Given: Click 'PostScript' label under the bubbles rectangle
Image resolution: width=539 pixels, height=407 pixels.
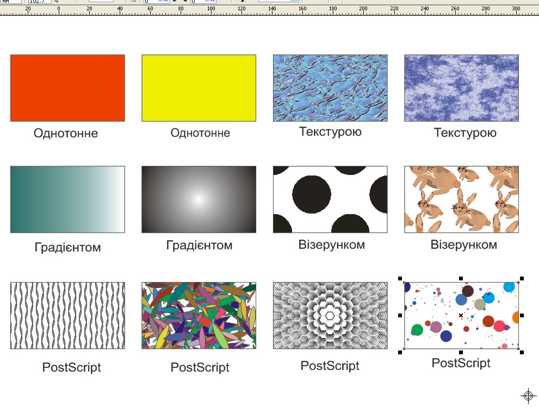Looking at the screenshot, I should coord(461,364).
